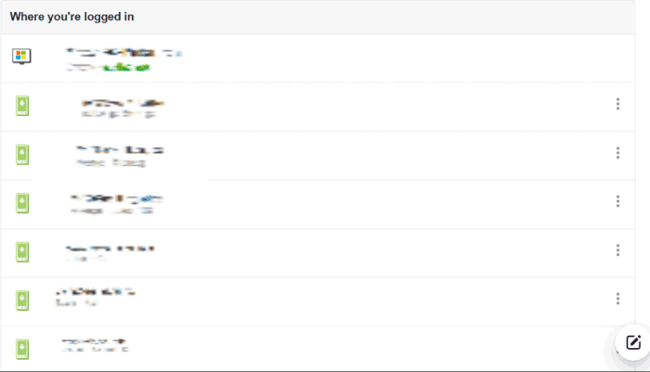Show more options for third Android session
650x372 pixels.
click(617, 201)
